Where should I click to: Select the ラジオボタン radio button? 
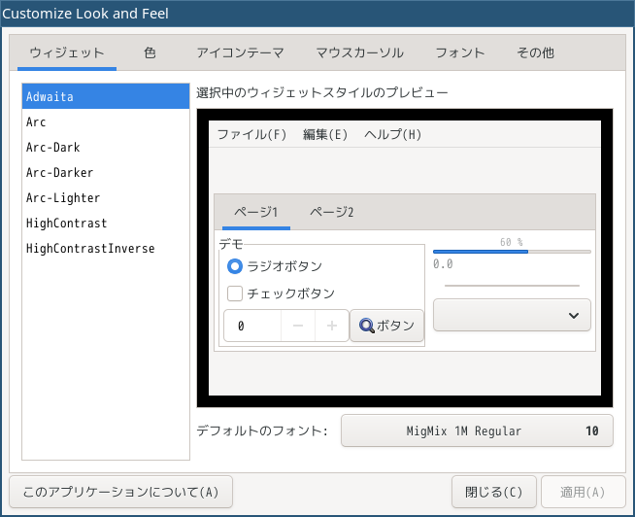pos(235,266)
